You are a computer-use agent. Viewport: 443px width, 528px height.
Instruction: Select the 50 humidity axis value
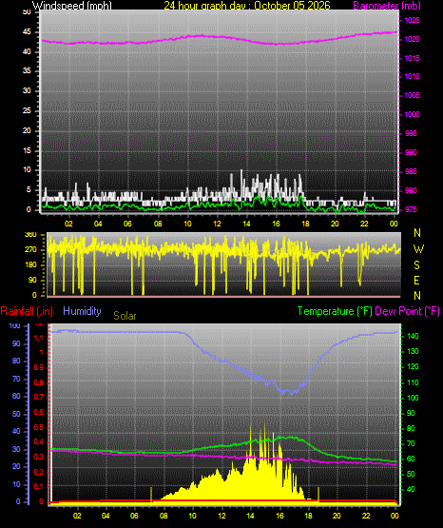[x=16, y=414]
